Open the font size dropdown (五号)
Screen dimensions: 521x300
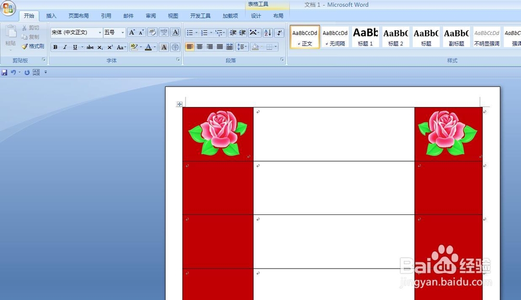[x=122, y=32]
